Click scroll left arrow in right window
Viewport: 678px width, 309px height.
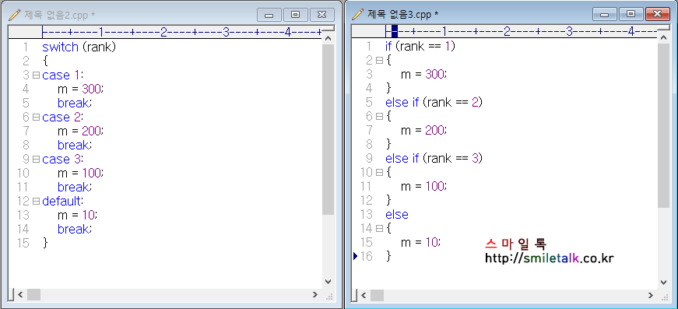(x=364, y=296)
